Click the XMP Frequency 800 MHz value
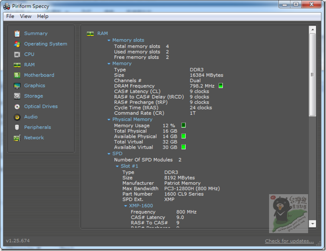 186,212
